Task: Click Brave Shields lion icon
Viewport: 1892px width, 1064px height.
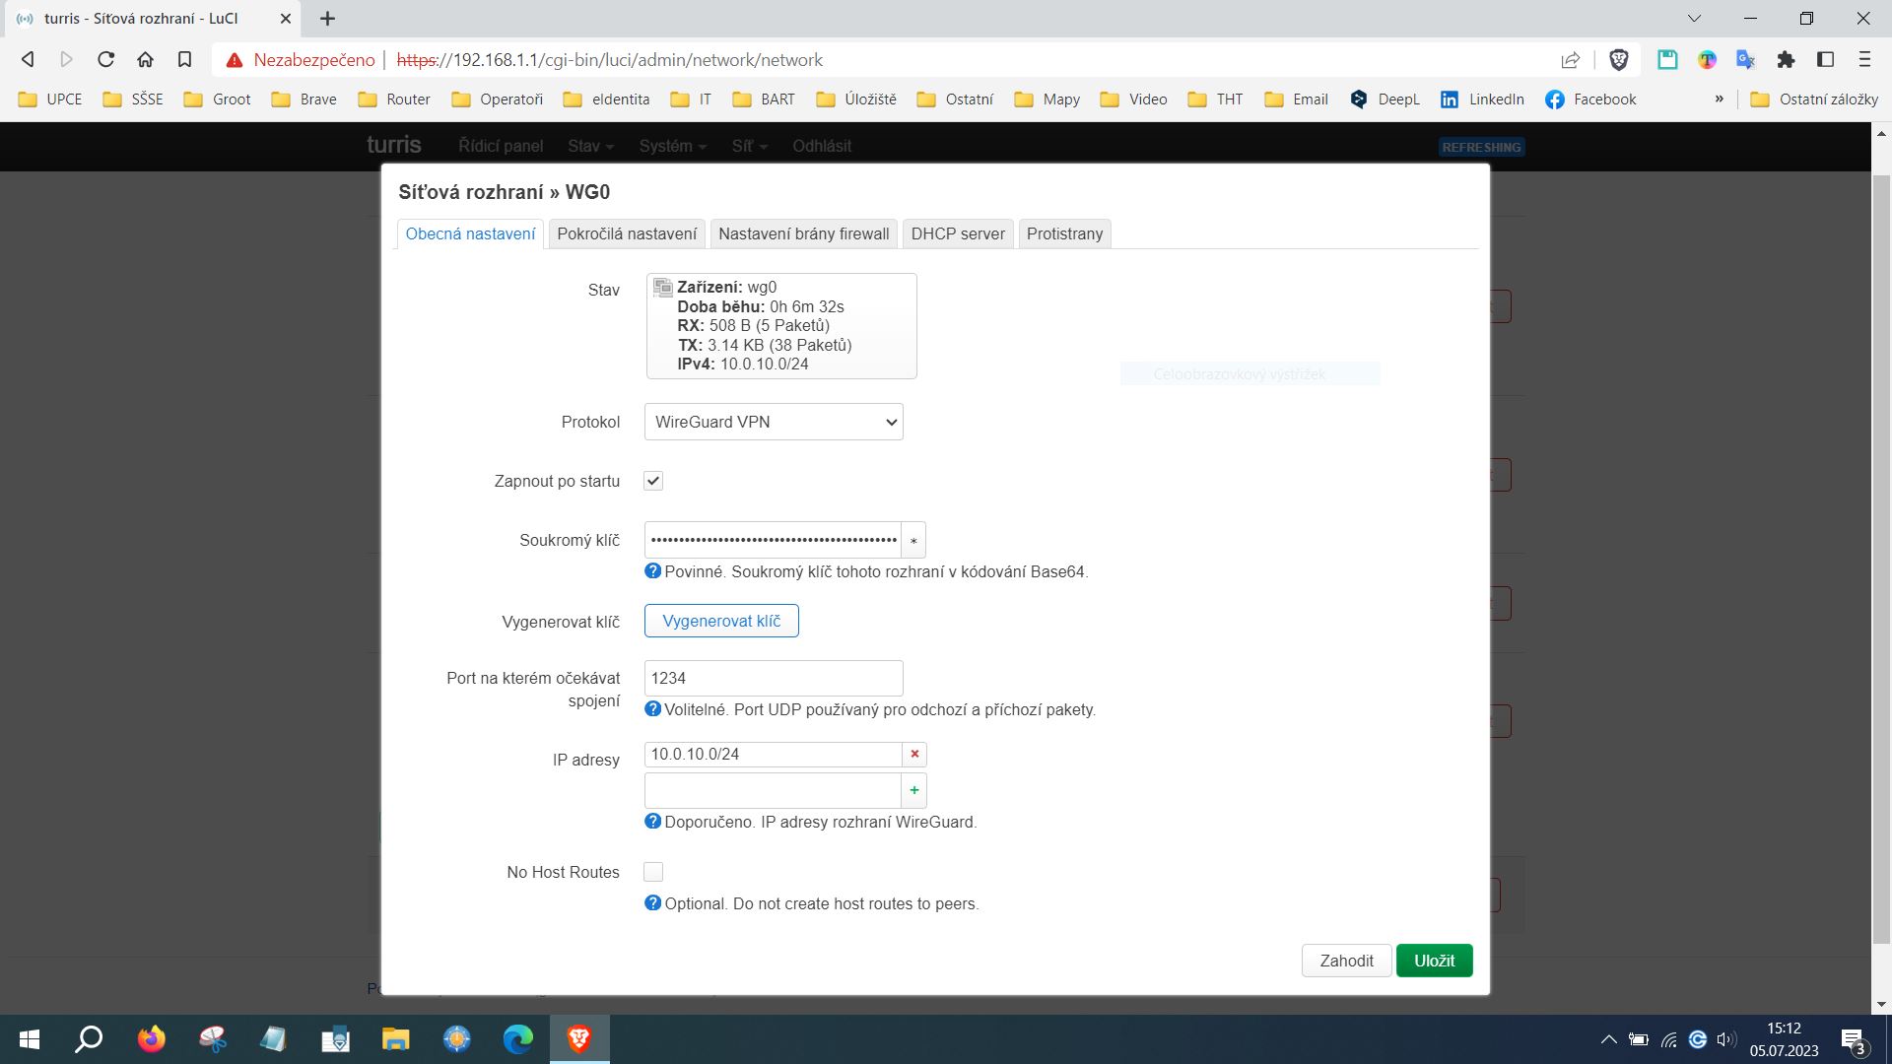Action: click(1618, 60)
